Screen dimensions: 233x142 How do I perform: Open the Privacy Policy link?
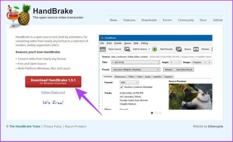tap(52, 127)
